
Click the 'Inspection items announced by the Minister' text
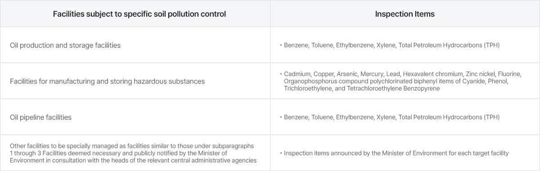[396, 153]
